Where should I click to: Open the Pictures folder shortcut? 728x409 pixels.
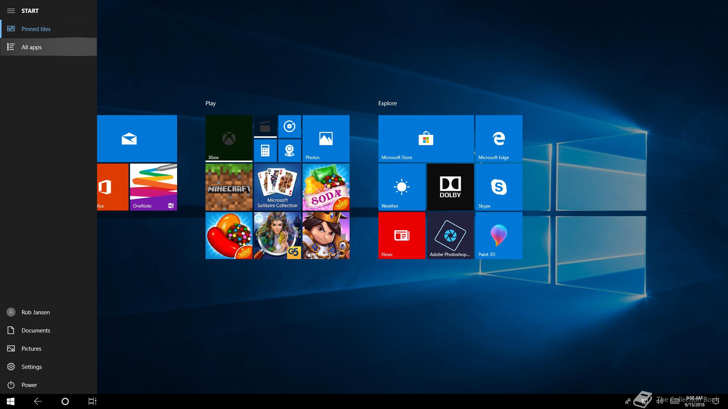tap(49, 348)
